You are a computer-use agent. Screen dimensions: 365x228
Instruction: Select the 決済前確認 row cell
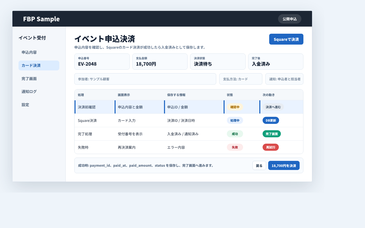(x=95, y=107)
